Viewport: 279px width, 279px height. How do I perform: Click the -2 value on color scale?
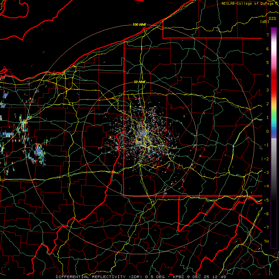(x=266, y=159)
